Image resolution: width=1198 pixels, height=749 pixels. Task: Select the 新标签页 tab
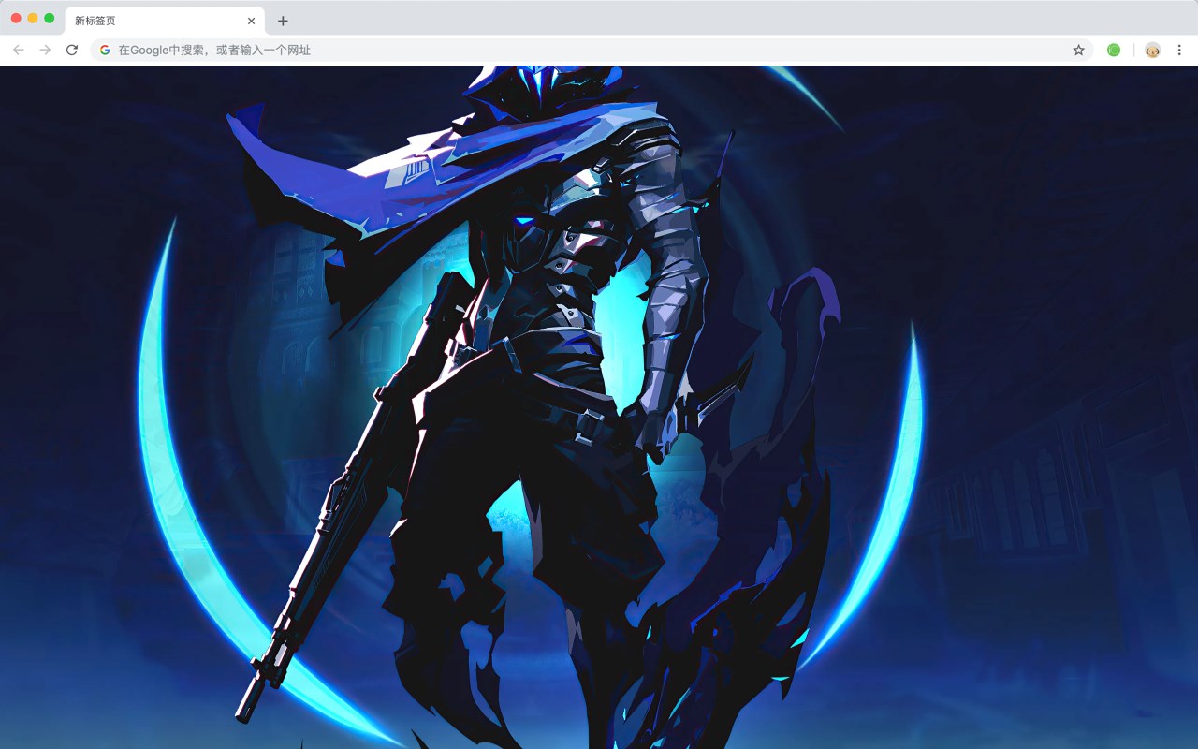click(165, 21)
